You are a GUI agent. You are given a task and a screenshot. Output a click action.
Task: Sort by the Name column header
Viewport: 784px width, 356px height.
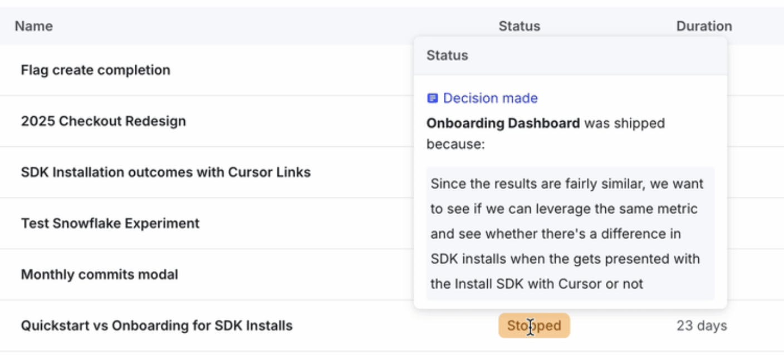coord(34,26)
